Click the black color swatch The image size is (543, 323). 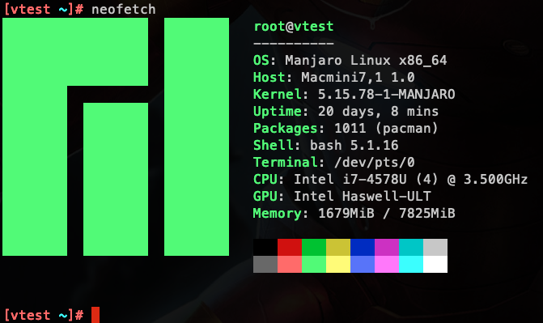(x=265, y=247)
